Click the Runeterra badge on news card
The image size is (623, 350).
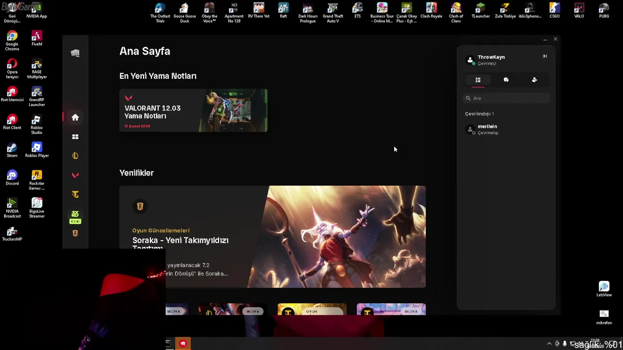[140, 207]
